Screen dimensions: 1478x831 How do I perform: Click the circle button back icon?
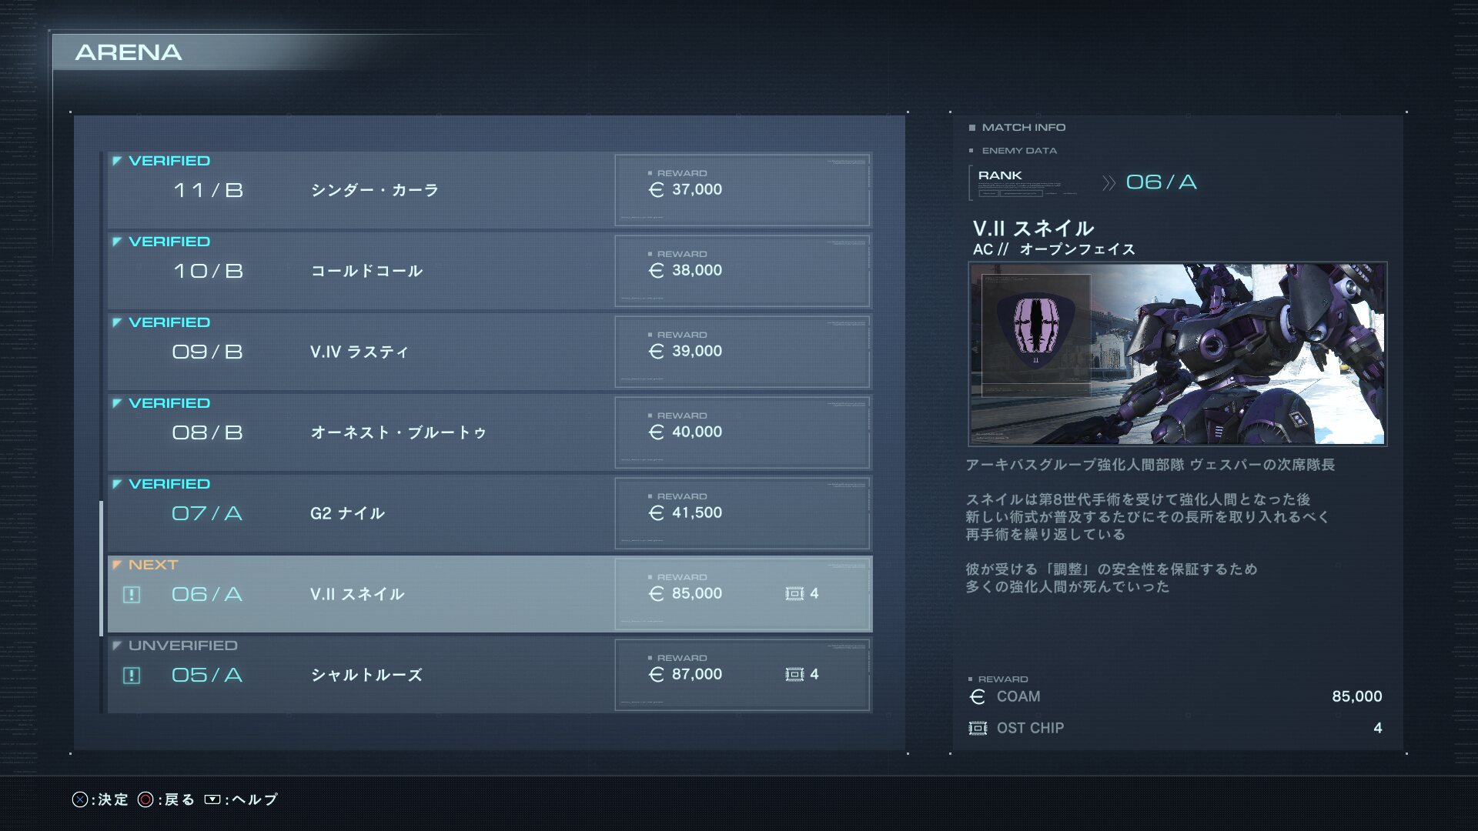pyautogui.click(x=145, y=799)
